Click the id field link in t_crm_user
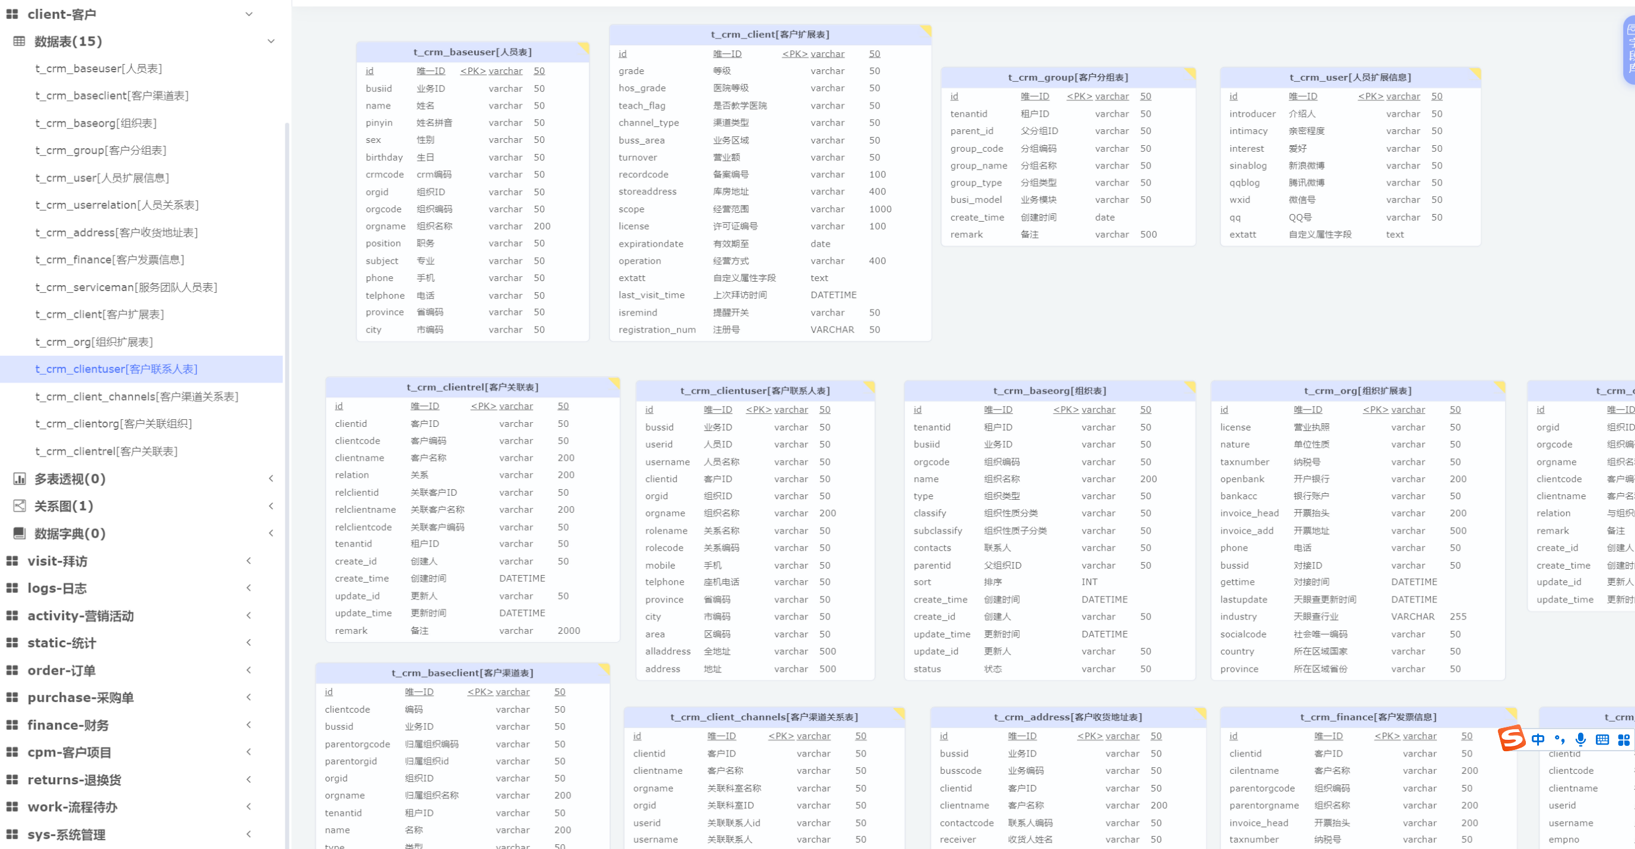This screenshot has height=849, width=1635. [1234, 97]
